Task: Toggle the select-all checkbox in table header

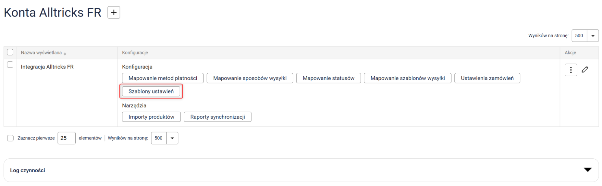Action: pyautogui.click(x=10, y=52)
